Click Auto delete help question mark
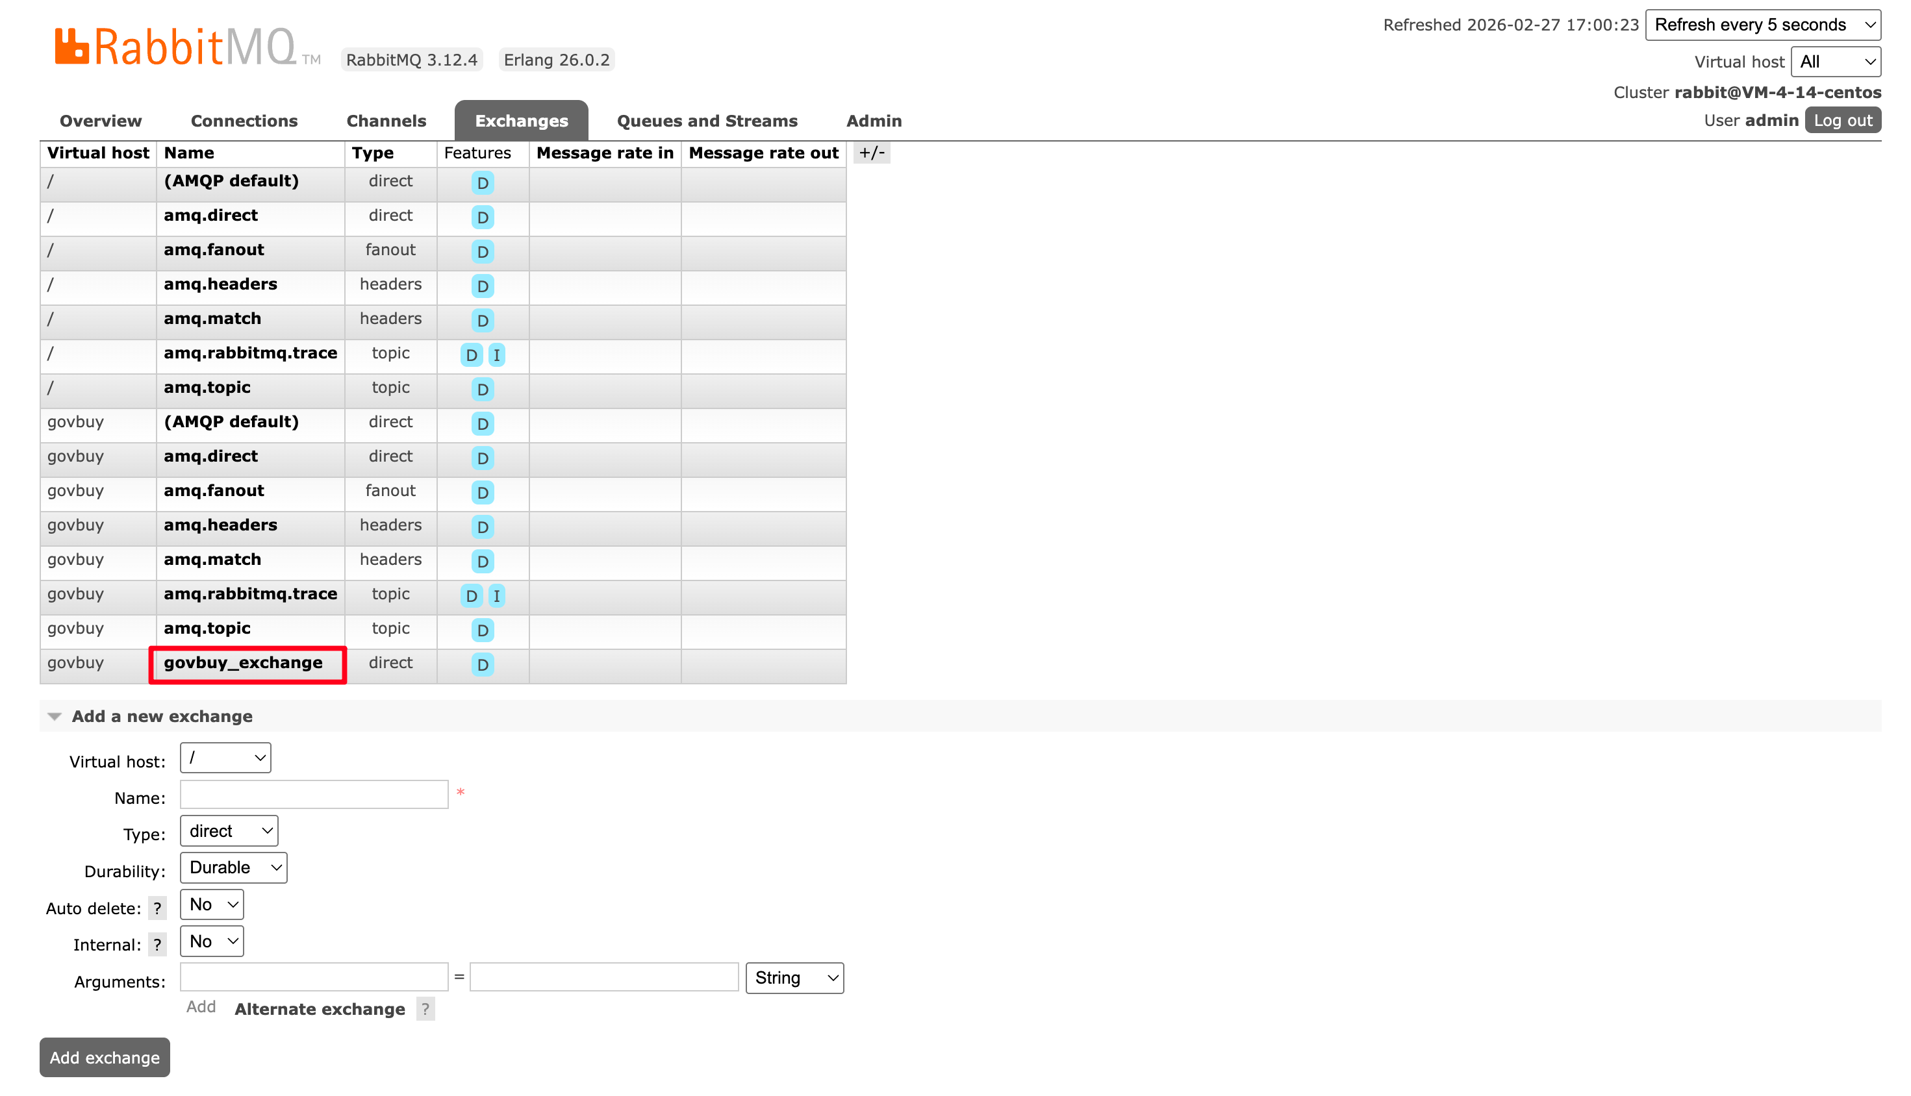Image resolution: width=1911 pixels, height=1096 pixels. click(157, 908)
